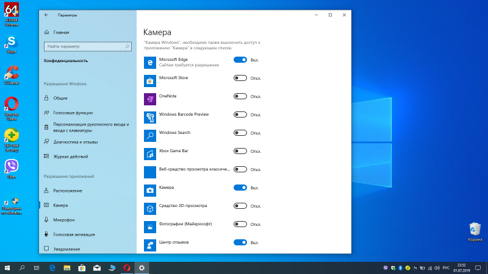Open Диагностика и отзывы page
488x274 pixels.
[x=75, y=142]
